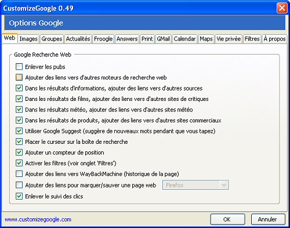This screenshot has width=290, height=228.
Task: Open the Calendar tab
Action: click(x=184, y=39)
